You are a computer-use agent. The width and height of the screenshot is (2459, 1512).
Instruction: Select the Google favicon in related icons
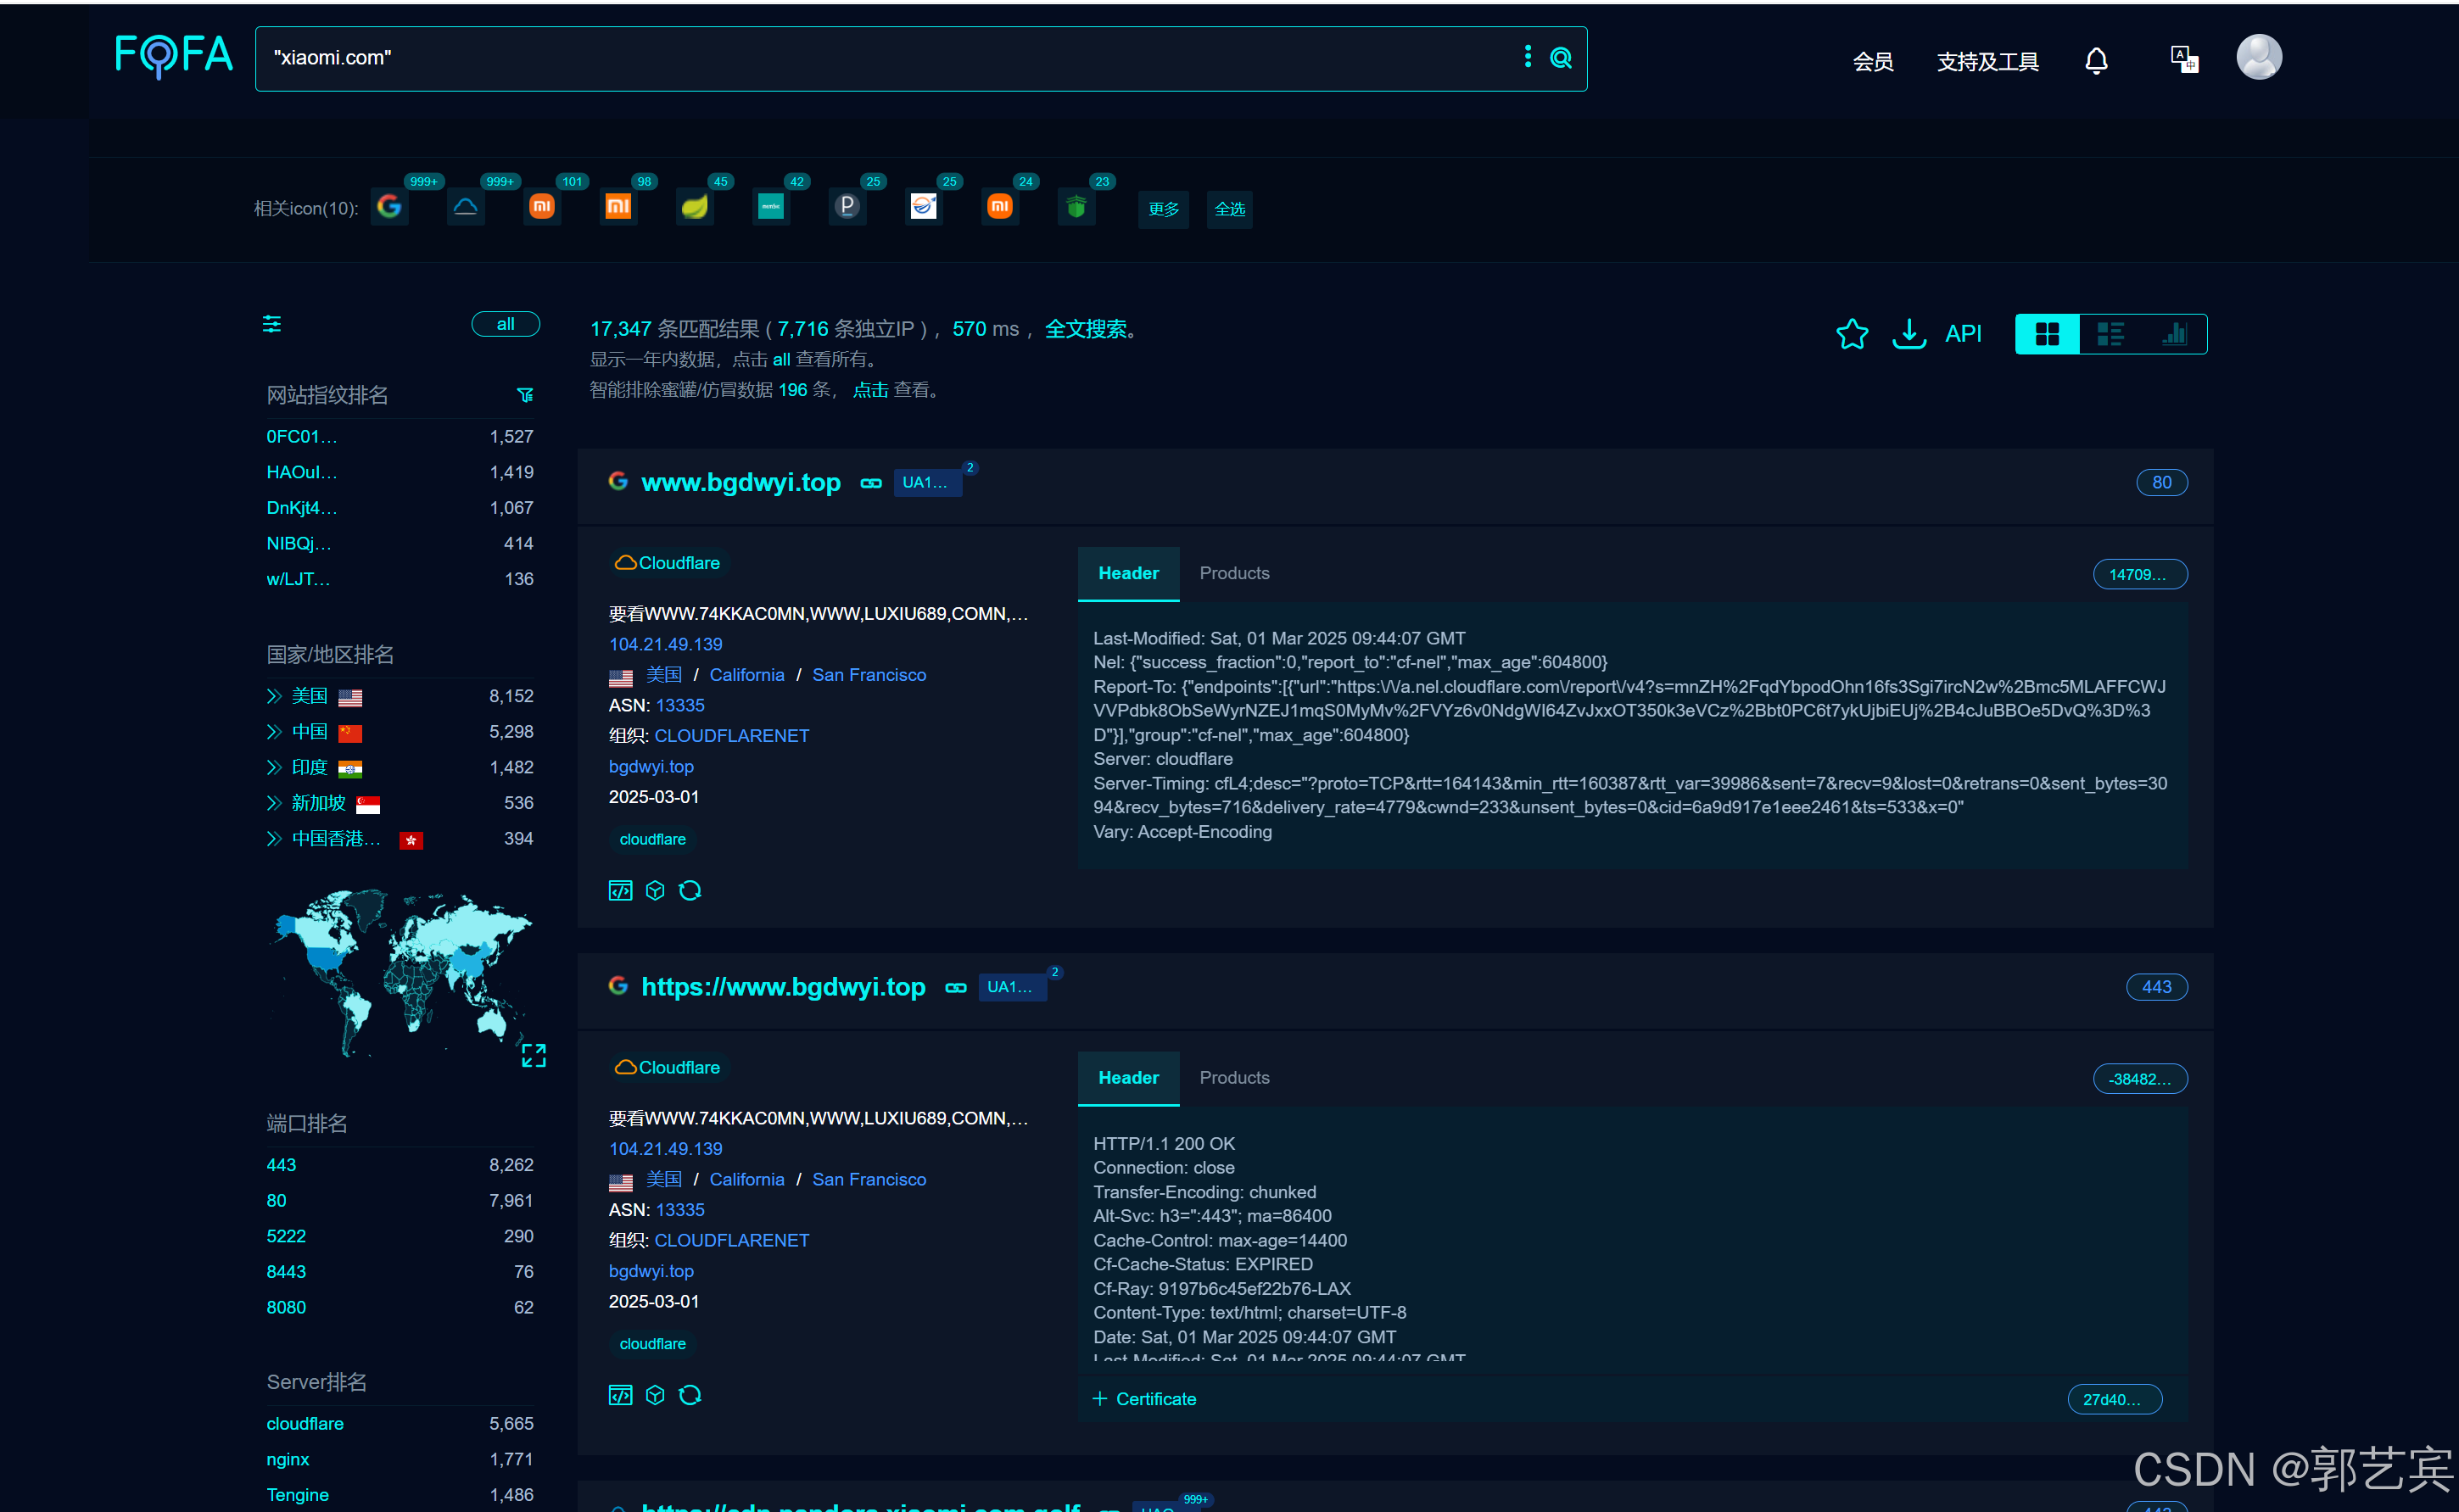[389, 207]
